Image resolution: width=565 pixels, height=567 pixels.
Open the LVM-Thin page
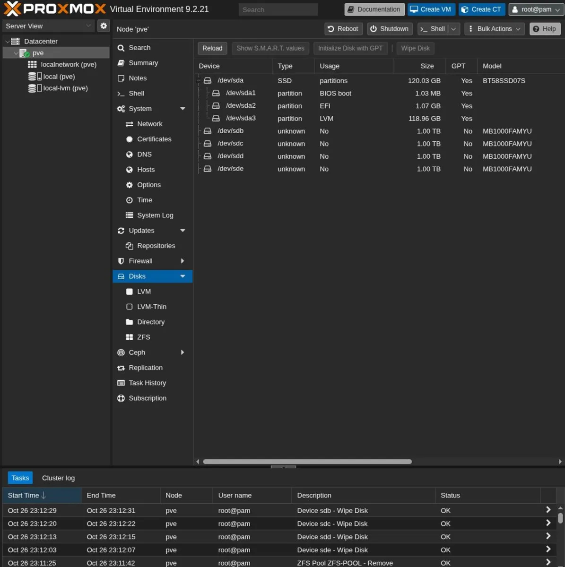[x=152, y=307]
